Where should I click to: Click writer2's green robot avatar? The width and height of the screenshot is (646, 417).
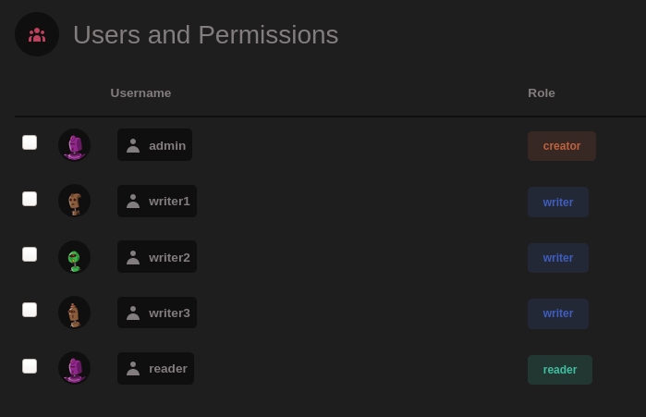click(75, 257)
